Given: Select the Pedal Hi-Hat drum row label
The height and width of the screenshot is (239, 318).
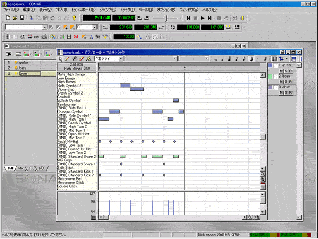Looking at the screenshot, I should tap(68, 141).
